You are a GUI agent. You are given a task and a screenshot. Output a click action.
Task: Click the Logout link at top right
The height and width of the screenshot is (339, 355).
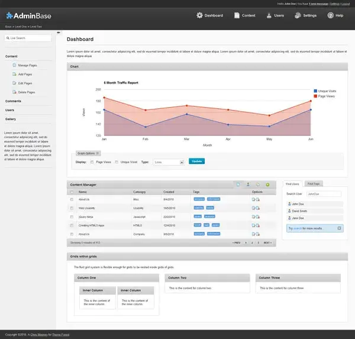click(346, 4)
